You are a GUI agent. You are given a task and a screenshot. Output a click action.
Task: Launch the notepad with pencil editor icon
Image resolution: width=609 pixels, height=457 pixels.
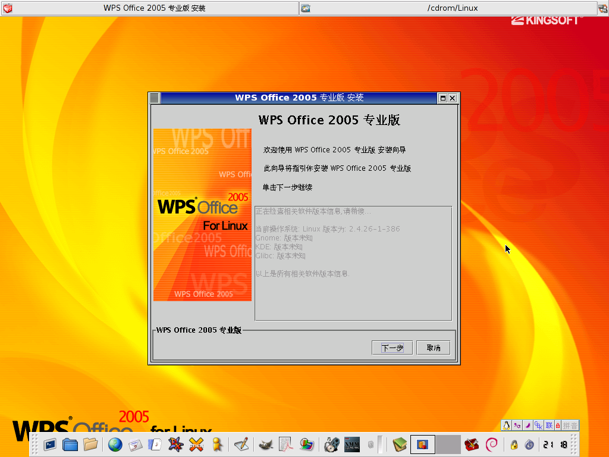[241, 444]
